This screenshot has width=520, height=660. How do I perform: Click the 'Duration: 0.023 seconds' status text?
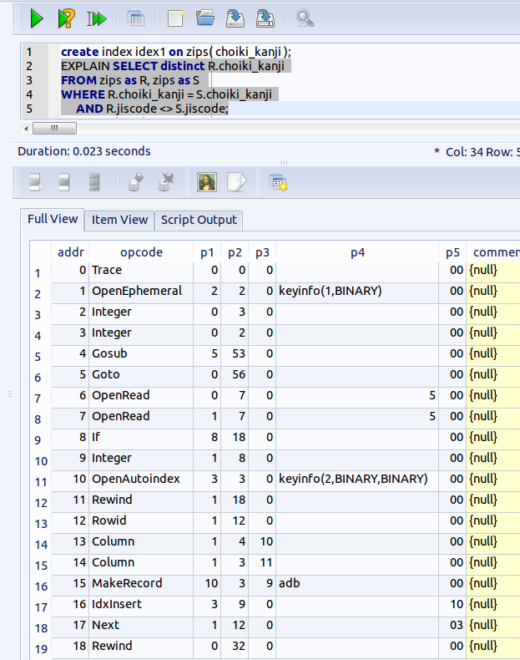(84, 151)
